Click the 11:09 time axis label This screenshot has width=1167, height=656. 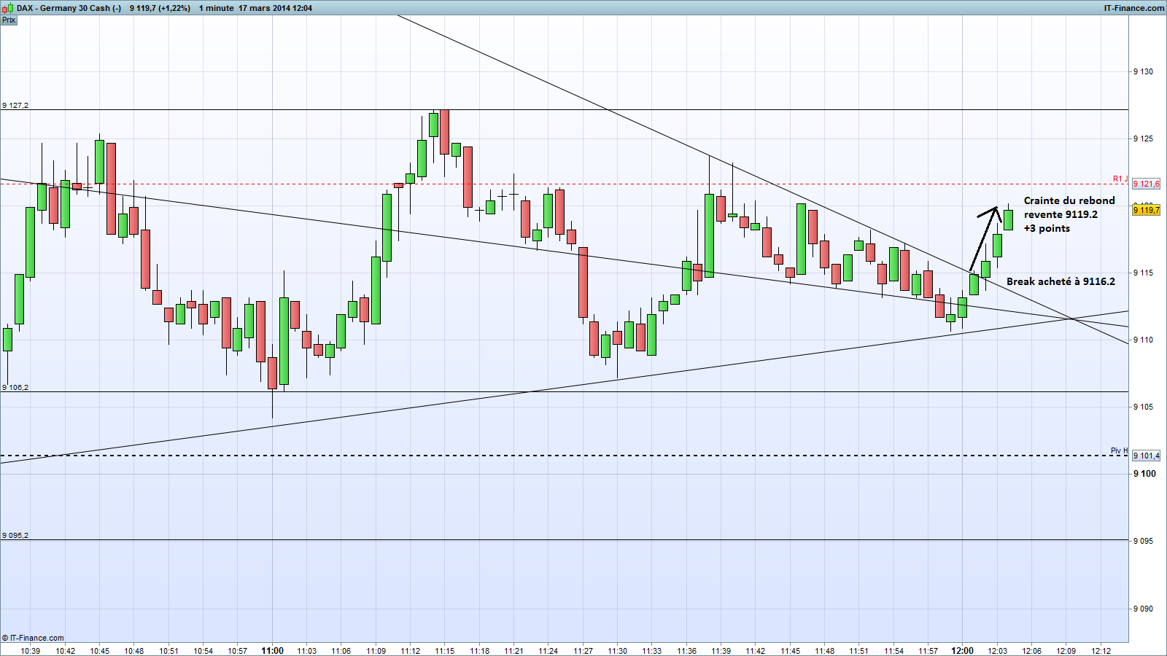(x=376, y=651)
